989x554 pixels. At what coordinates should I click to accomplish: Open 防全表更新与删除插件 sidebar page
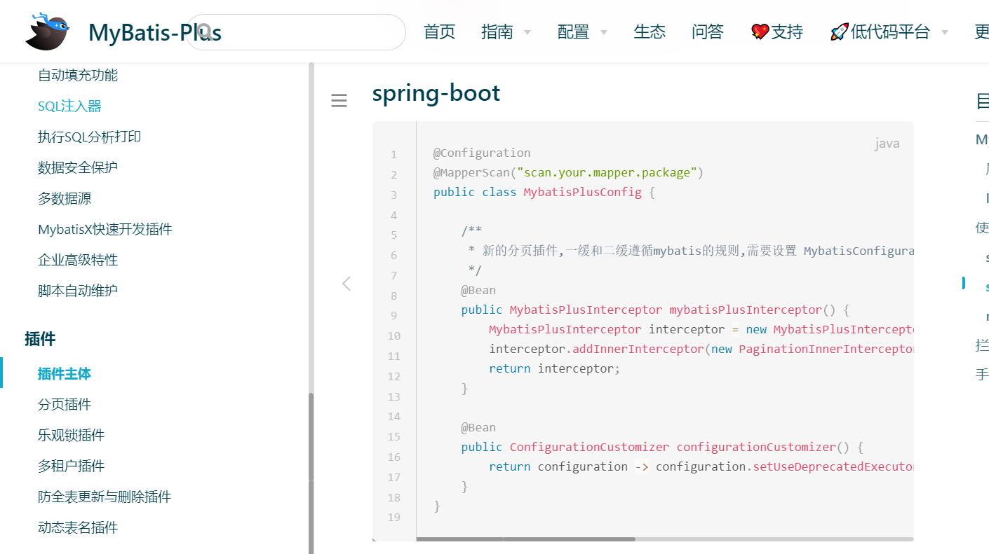pyautogui.click(x=105, y=497)
